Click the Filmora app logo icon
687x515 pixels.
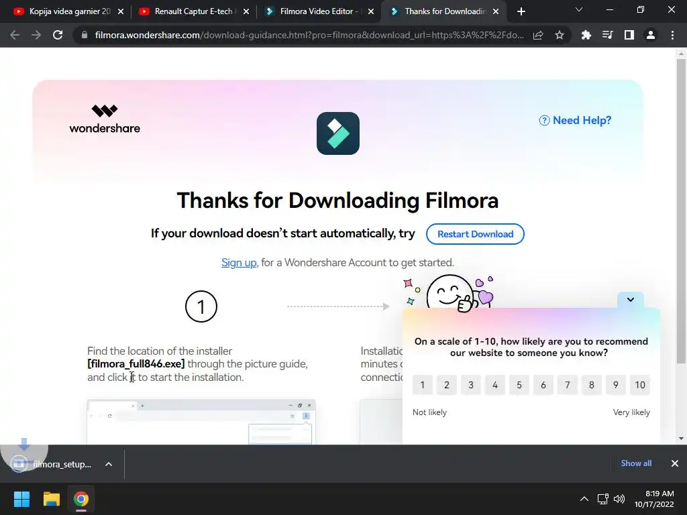[x=338, y=133]
